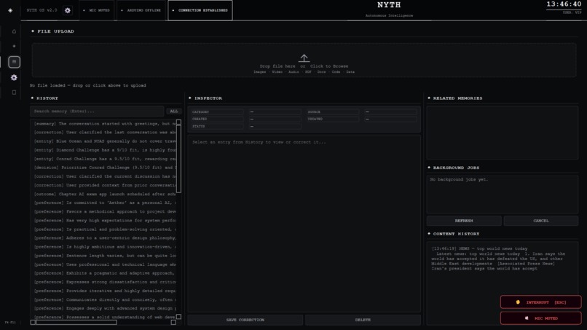Click the SAVE CORRECTION button
The width and height of the screenshot is (587, 330).
coord(245,320)
